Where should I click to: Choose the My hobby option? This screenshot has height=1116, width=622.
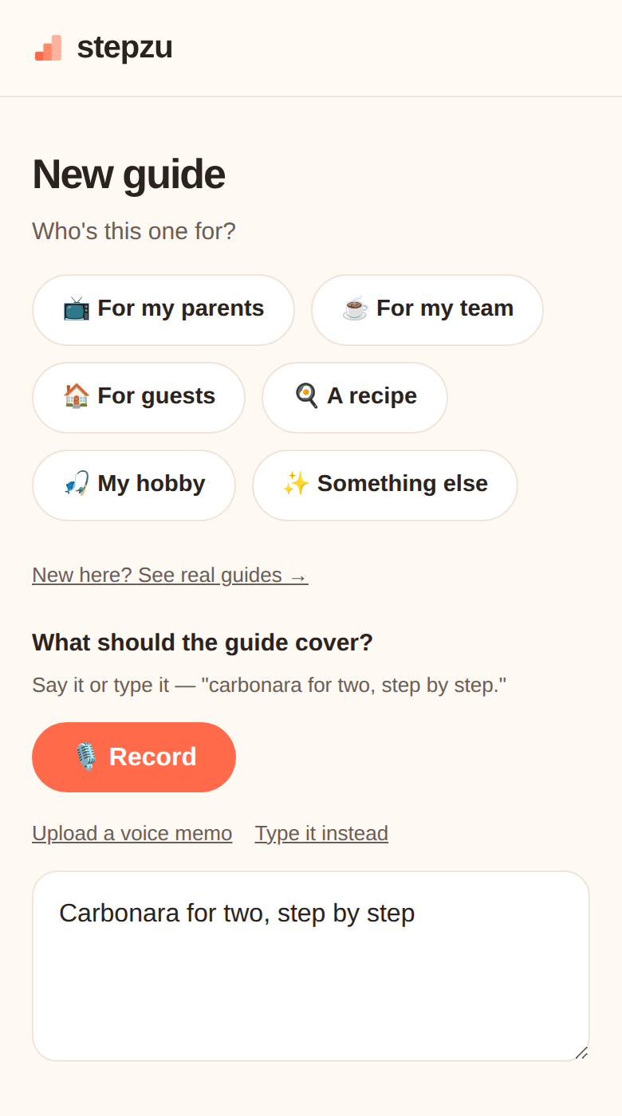pyautogui.click(x=134, y=485)
